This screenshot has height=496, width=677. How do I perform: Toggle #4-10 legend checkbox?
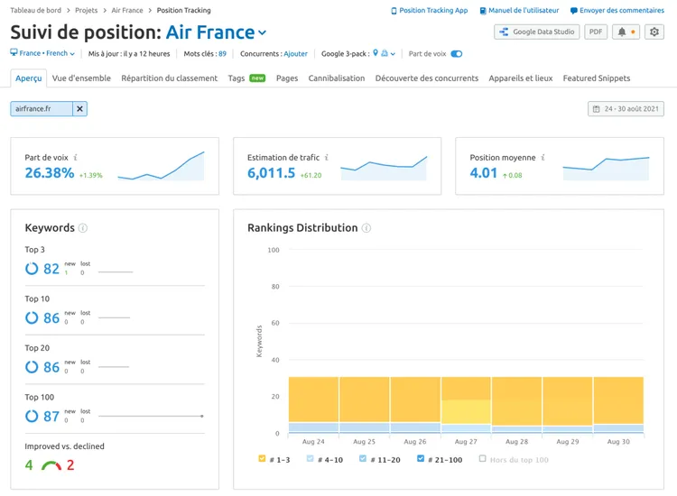coord(310,458)
